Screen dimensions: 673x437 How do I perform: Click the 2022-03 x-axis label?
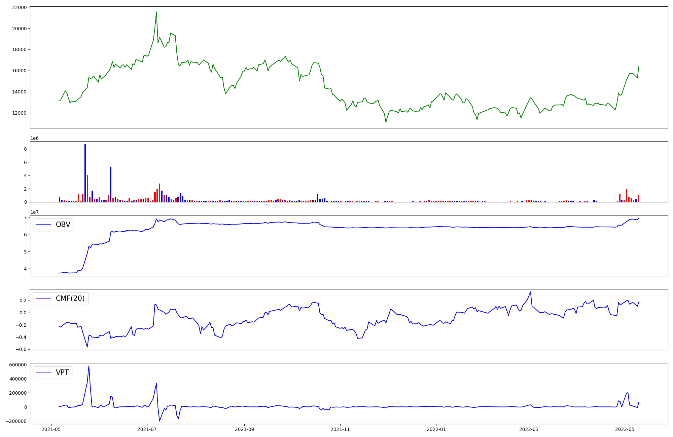pos(529,429)
